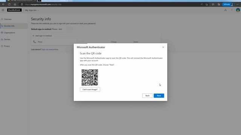Select Overview in the sidebar
241x135 pixels.
tap(14, 19)
